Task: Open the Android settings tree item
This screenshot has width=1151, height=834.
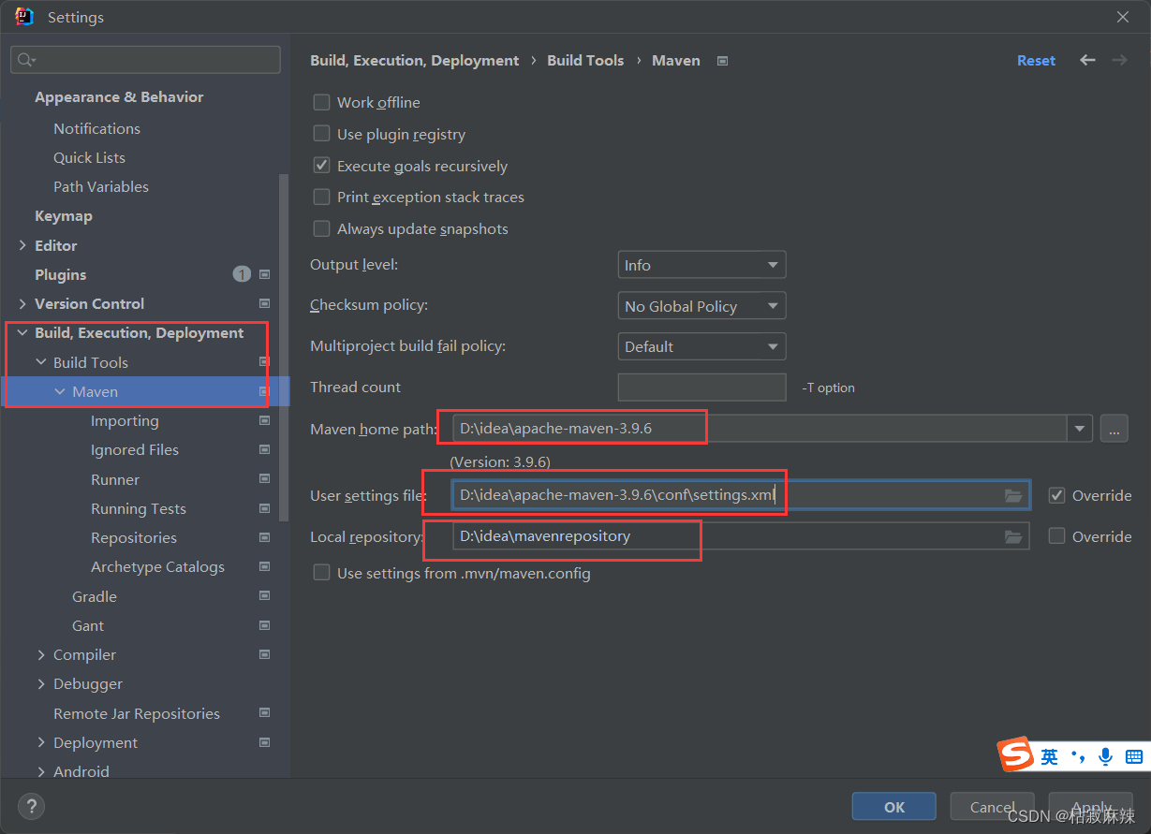Action: (x=81, y=771)
